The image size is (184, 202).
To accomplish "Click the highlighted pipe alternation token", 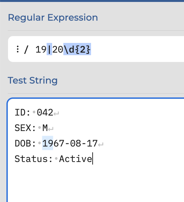I will click(49, 49).
